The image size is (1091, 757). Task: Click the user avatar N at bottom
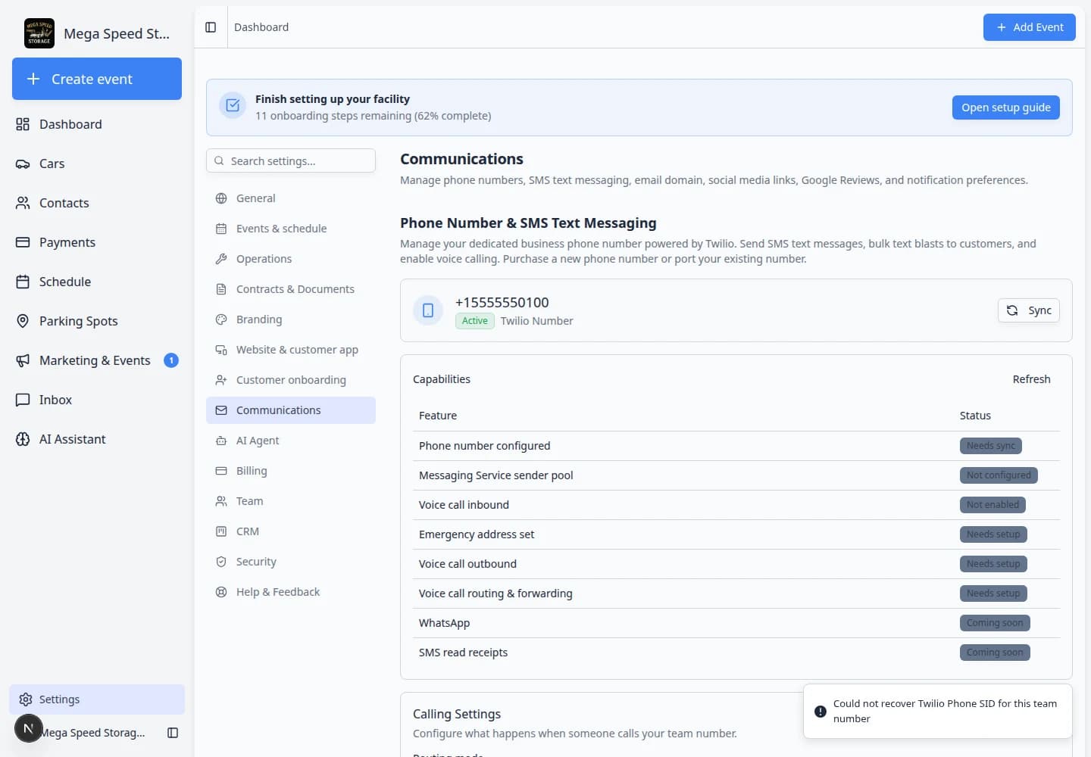pos(29,728)
